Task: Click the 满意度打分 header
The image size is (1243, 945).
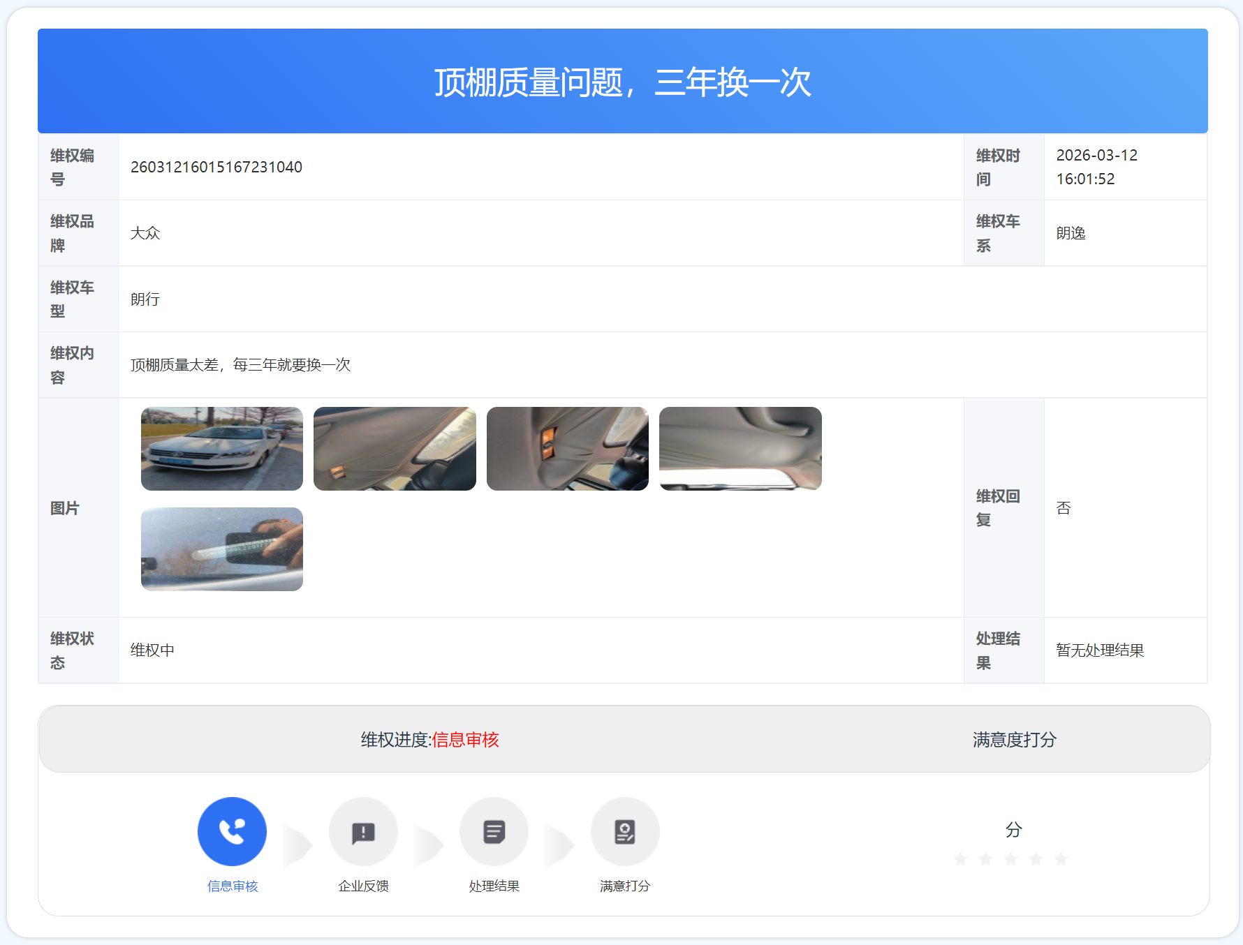Action: point(1014,740)
